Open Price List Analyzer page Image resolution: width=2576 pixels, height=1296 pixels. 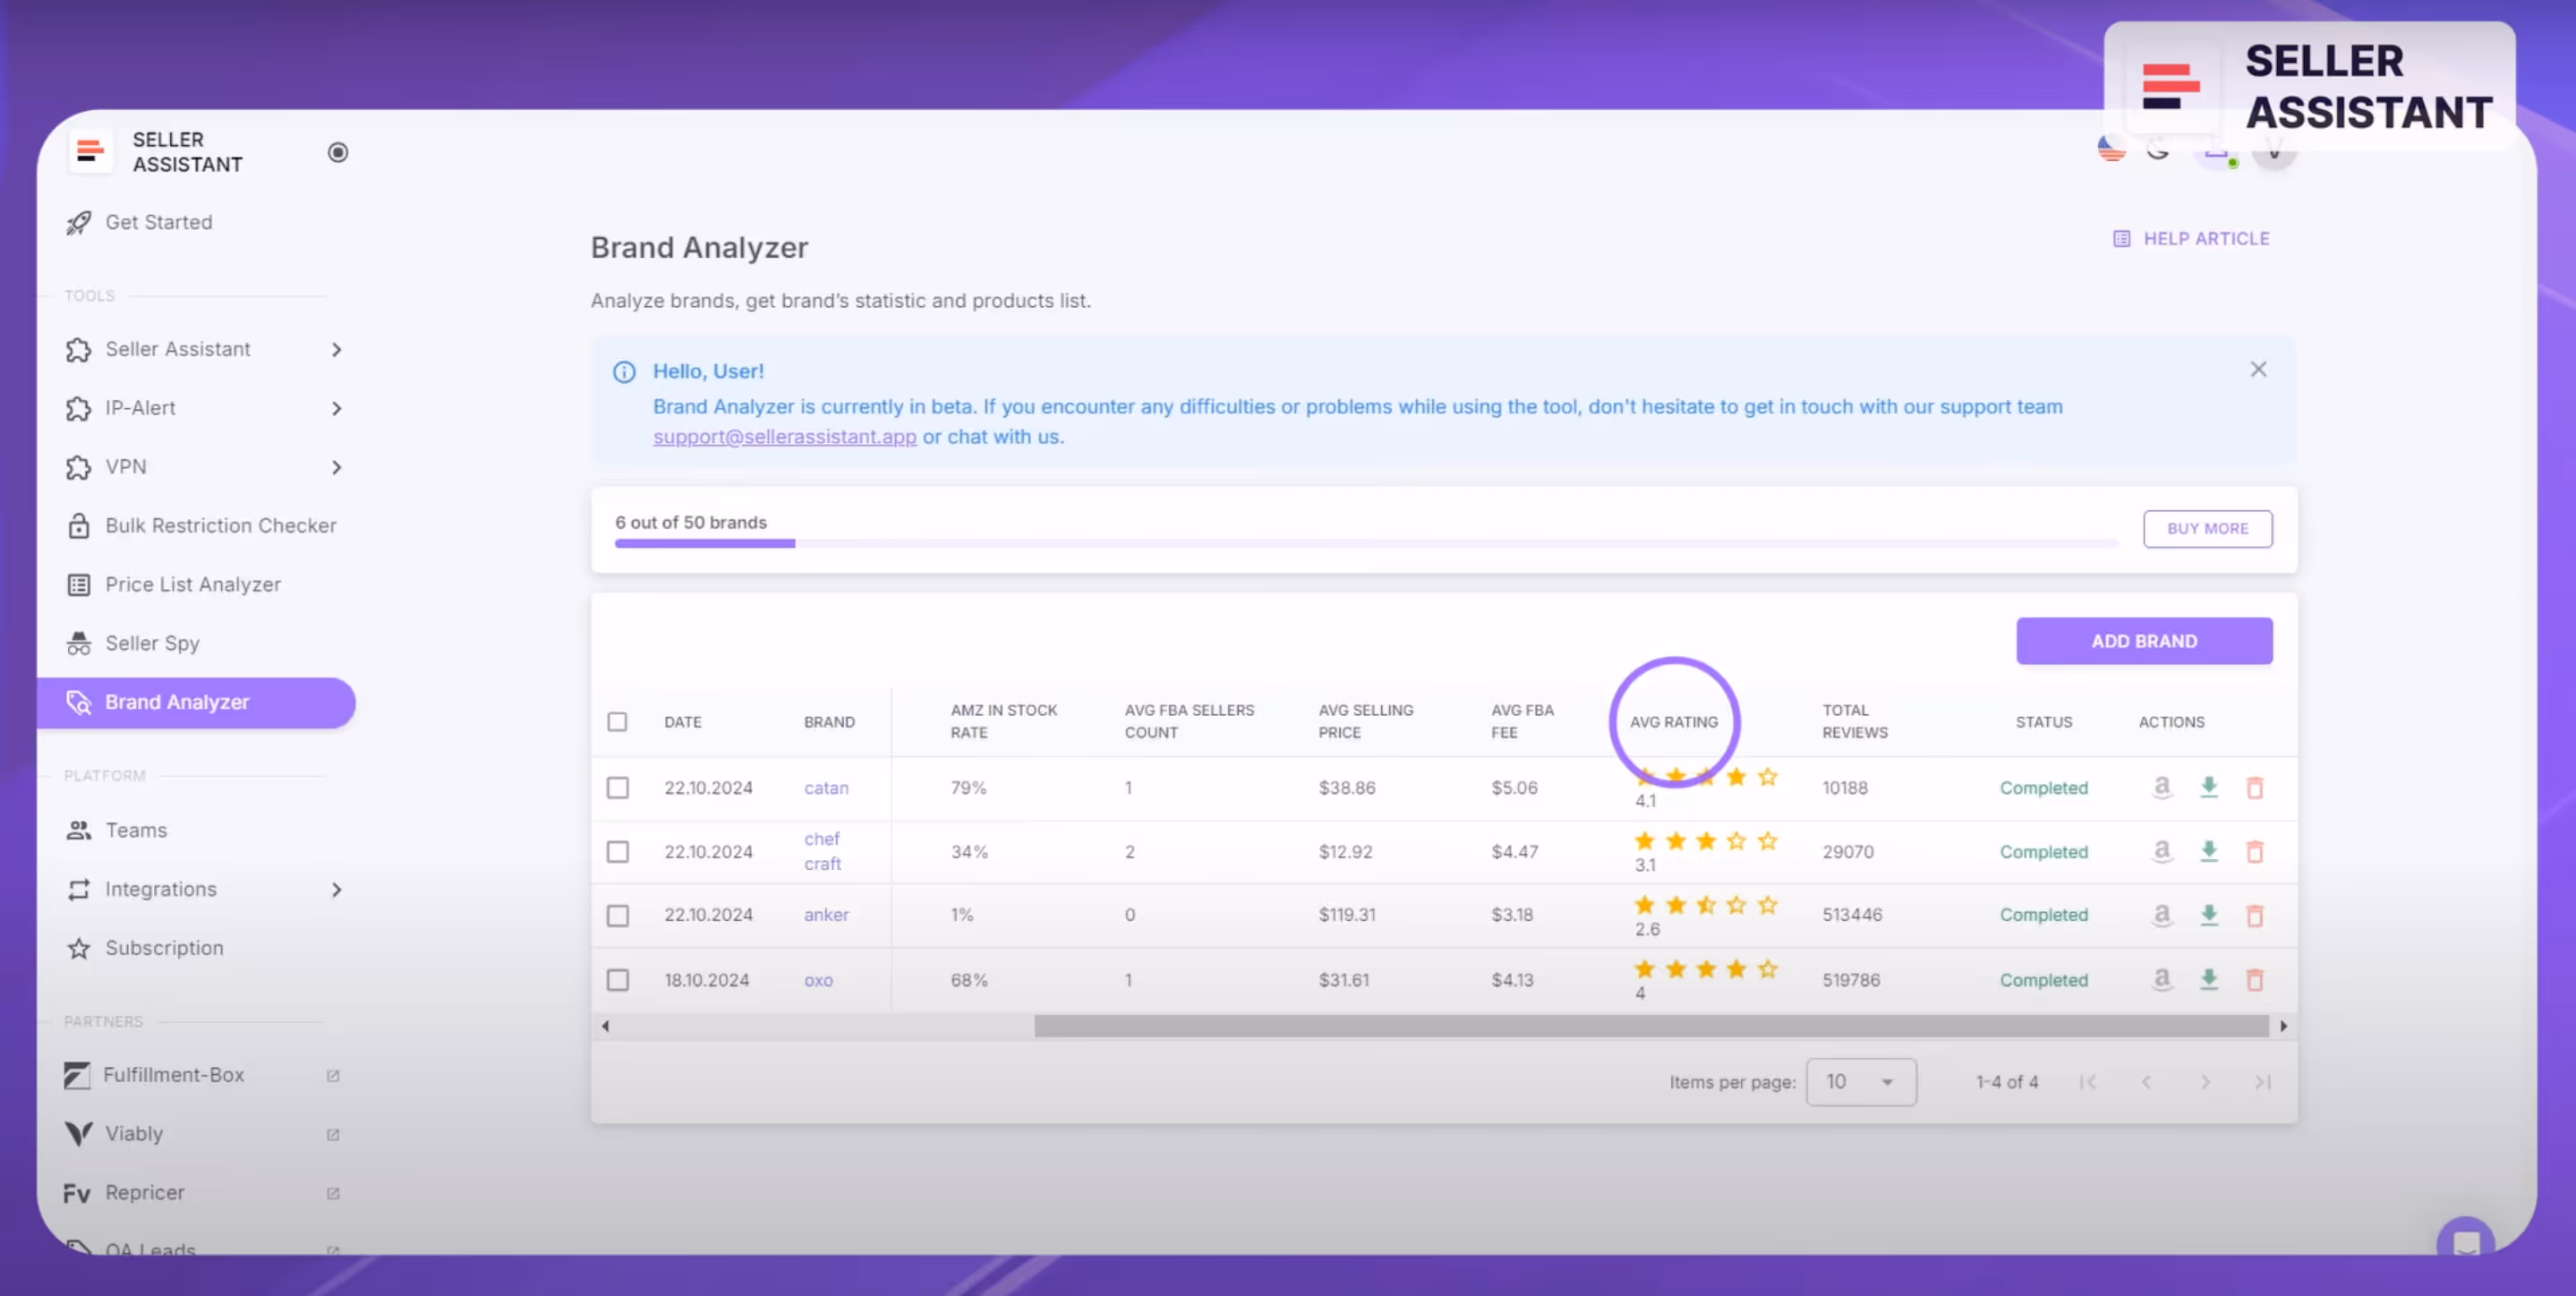tap(193, 584)
